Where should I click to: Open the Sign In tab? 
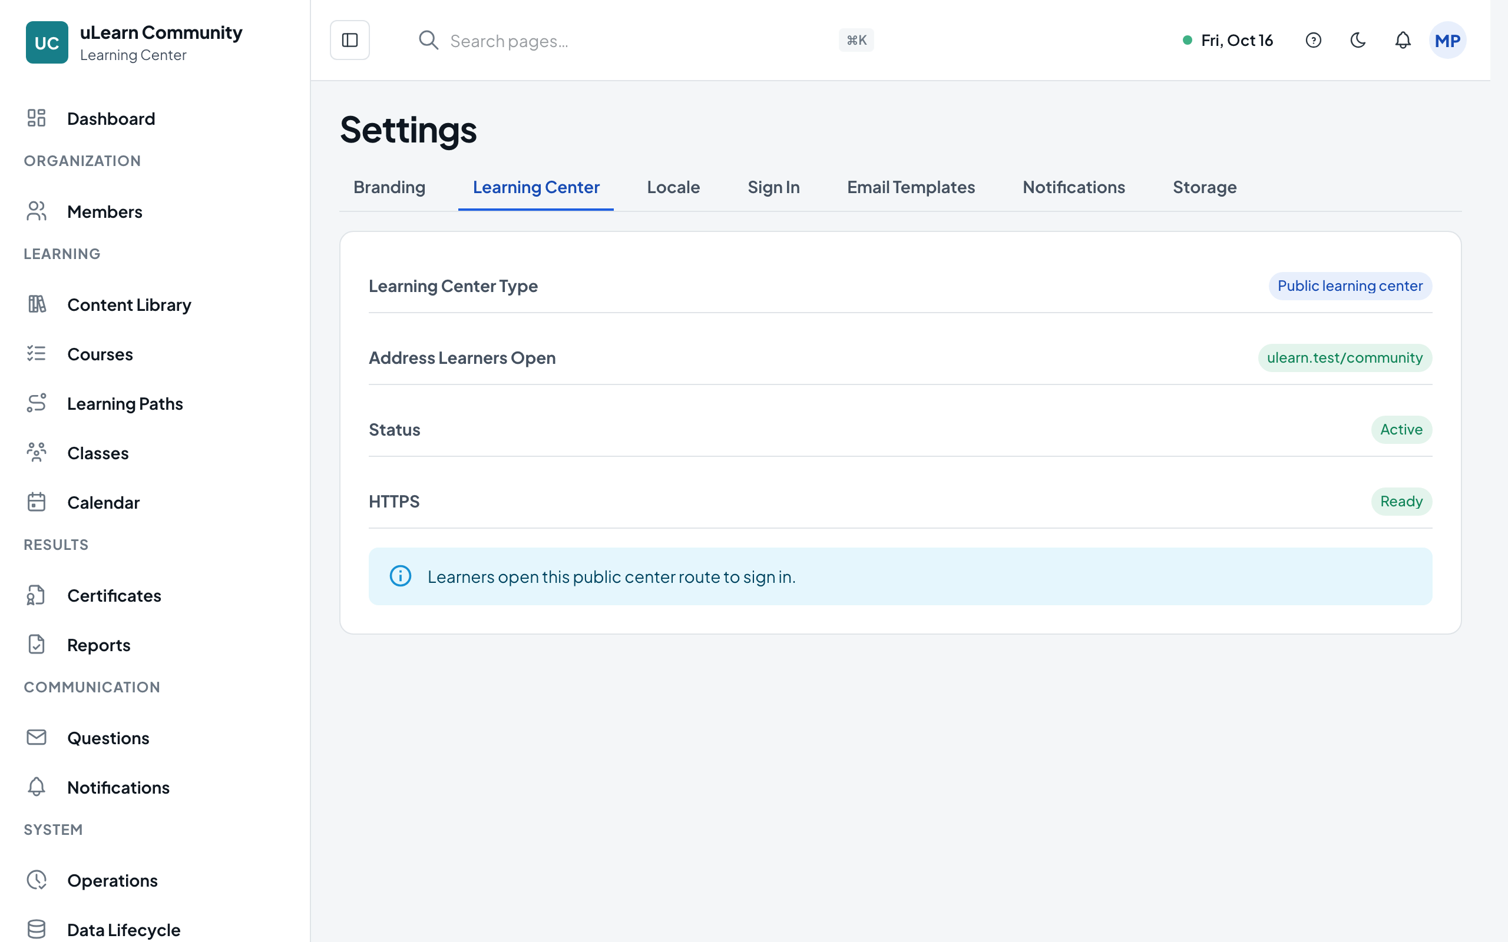pos(773,188)
